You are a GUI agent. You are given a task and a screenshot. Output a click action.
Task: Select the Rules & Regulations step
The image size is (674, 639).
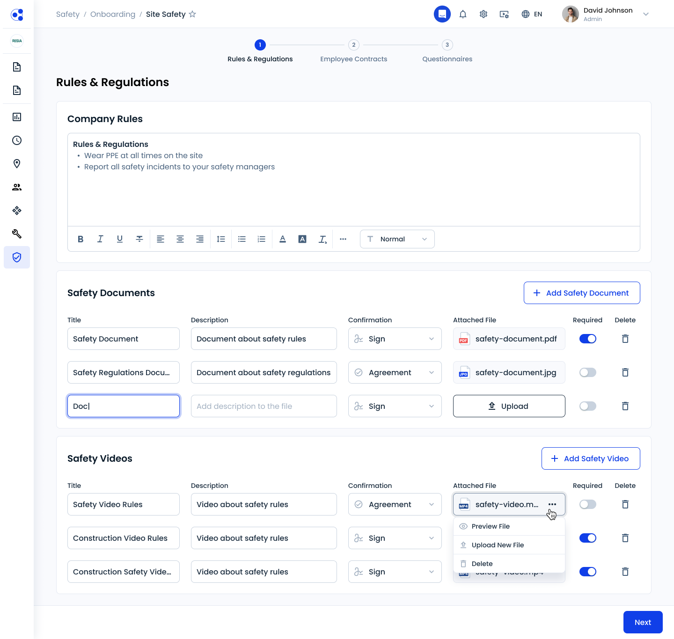point(260,51)
